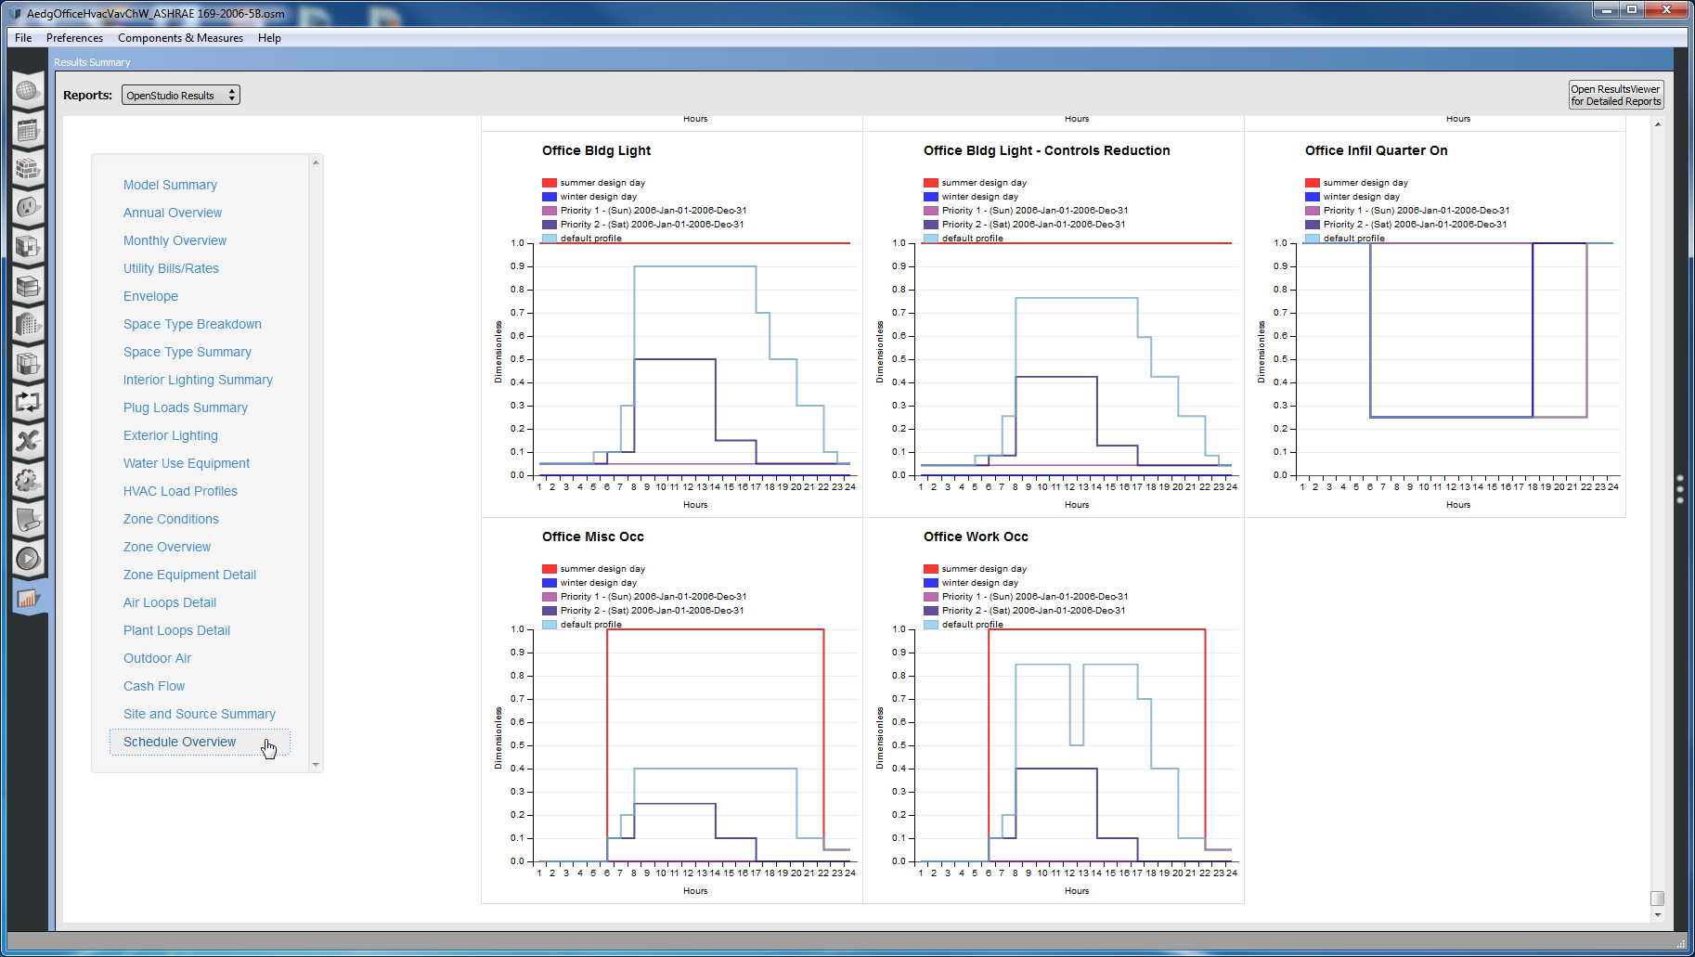Click the Run Simulation play icon

(x=28, y=558)
